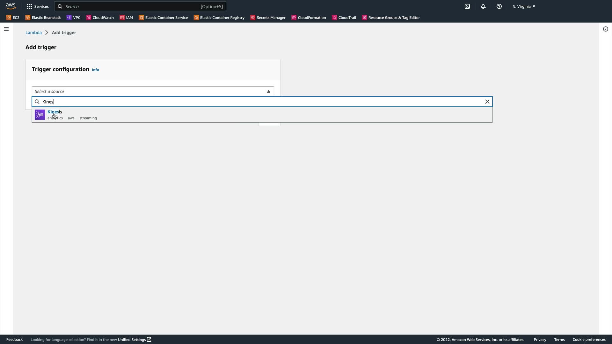
Task: Click the AWS logo home icon
Action: point(11,6)
